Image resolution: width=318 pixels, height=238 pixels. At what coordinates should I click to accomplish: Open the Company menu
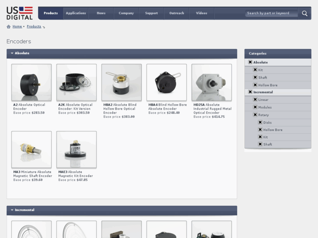[126, 13]
